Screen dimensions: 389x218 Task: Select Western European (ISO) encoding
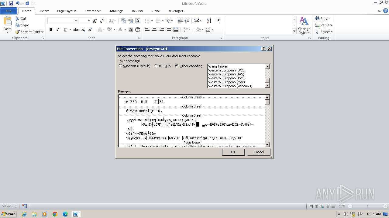coord(236,78)
